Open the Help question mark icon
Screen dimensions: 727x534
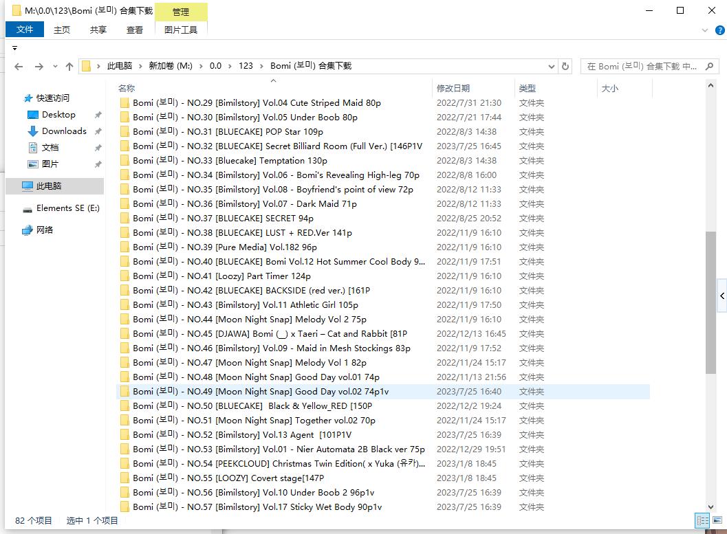point(719,30)
